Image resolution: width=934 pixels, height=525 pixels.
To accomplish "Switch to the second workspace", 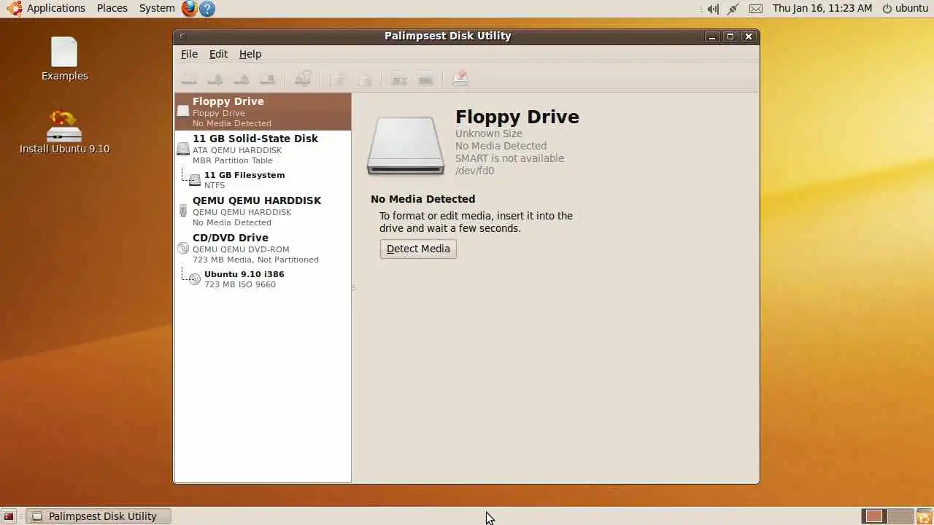I will (901, 516).
